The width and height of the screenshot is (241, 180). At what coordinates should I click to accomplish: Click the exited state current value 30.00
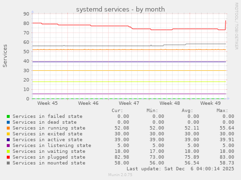point(122,134)
